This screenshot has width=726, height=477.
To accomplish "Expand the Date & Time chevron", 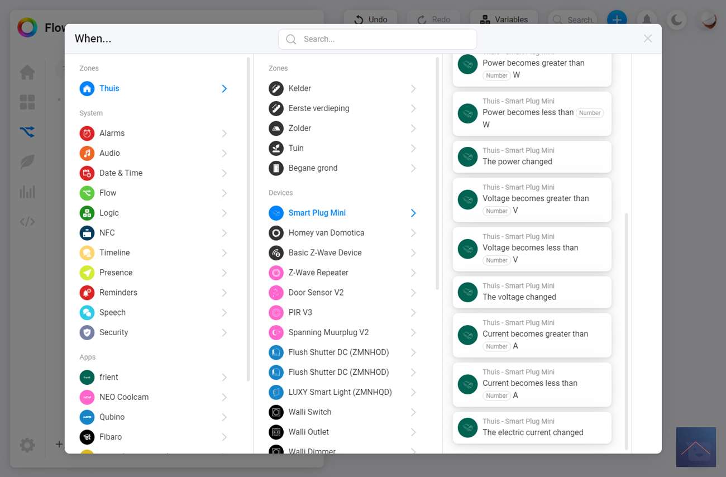I will 224,173.
